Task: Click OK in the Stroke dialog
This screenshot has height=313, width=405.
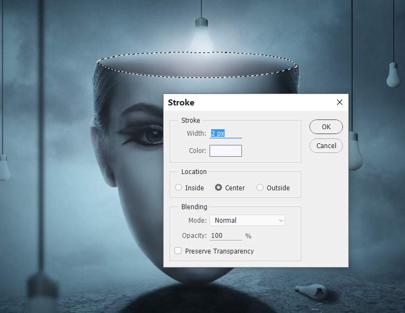Action: click(326, 126)
